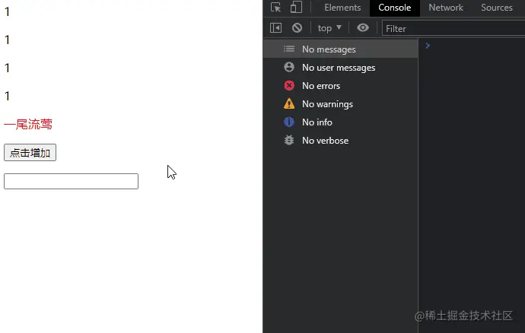Click the red 一尾流莺 text
The image size is (525, 333).
click(x=28, y=125)
